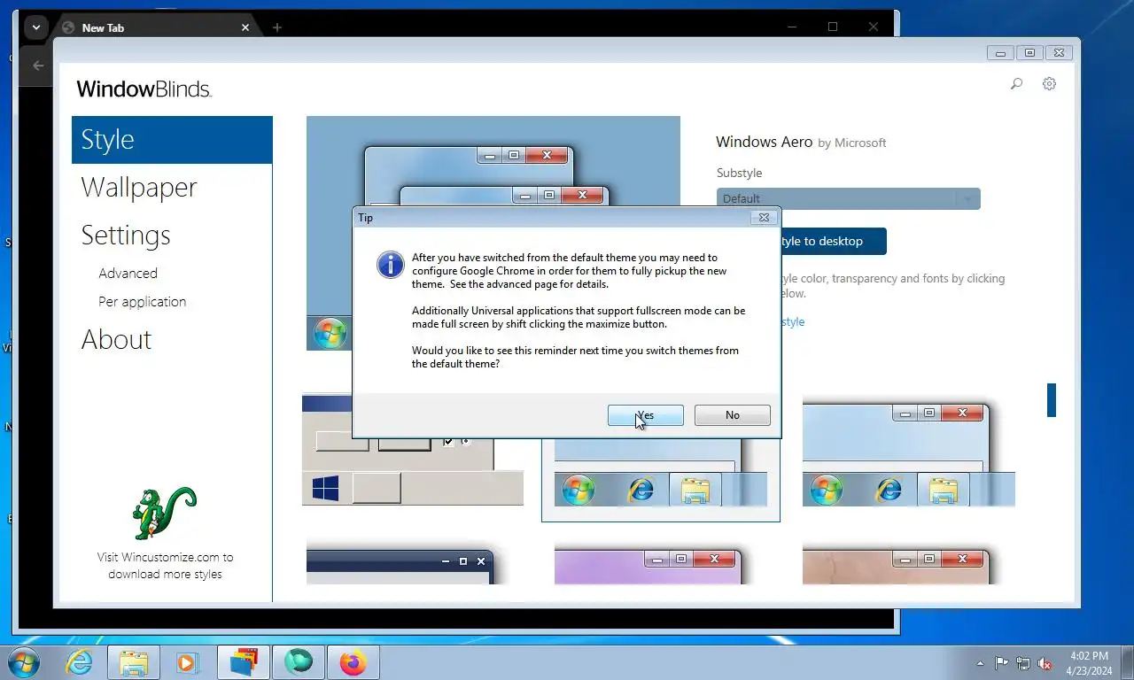
Task: Click the WindowBlinds taskbar icon
Action: click(x=244, y=662)
